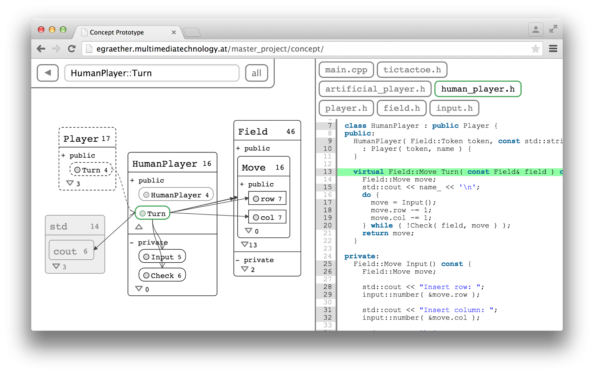The image size is (594, 374).
Task: Select the Input method node
Action: (162, 256)
